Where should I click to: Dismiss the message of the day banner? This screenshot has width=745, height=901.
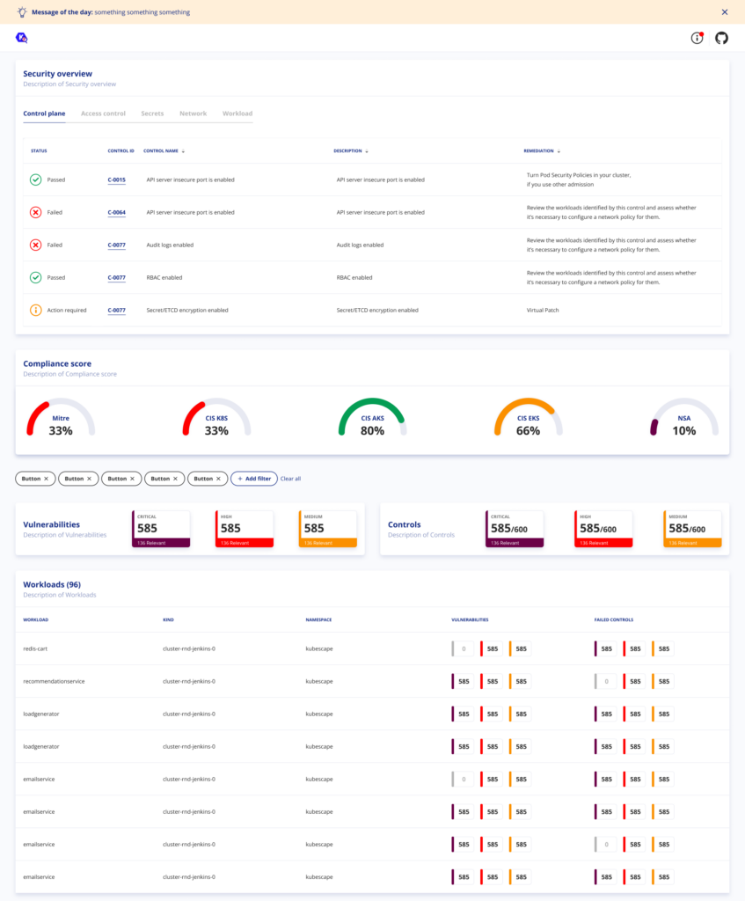[x=724, y=12]
